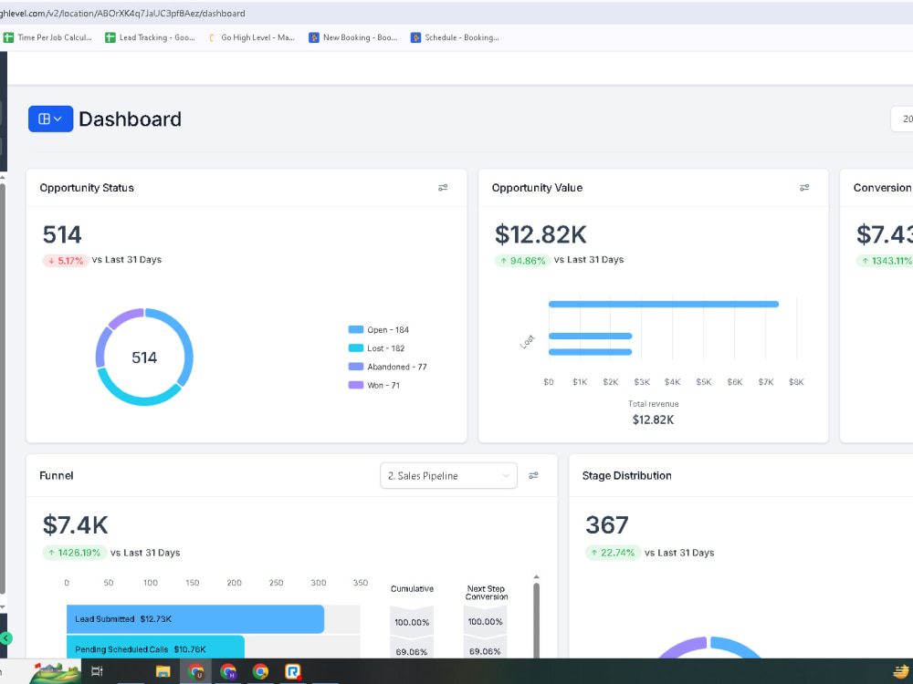Open Lead Tracking bookmark

tap(151, 37)
